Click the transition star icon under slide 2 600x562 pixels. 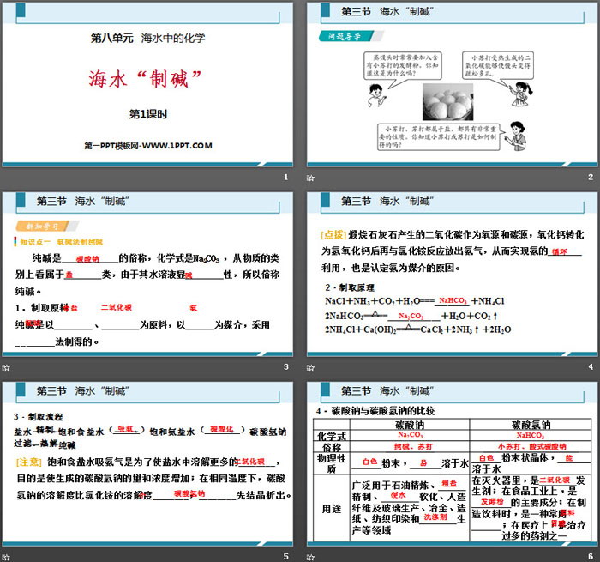[311, 178]
